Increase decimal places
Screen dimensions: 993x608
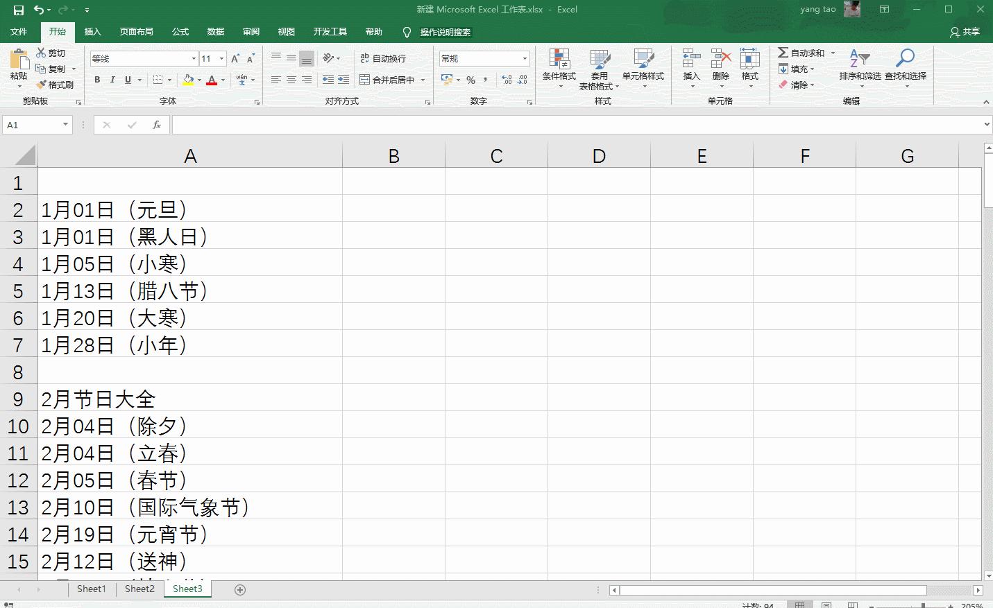coord(506,81)
